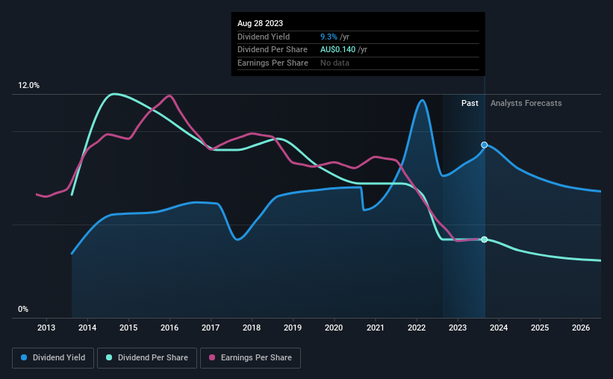Viewport: 613px width, 379px height.
Task: Toggle the Dividend Per Share legend button
Action: tap(147, 358)
